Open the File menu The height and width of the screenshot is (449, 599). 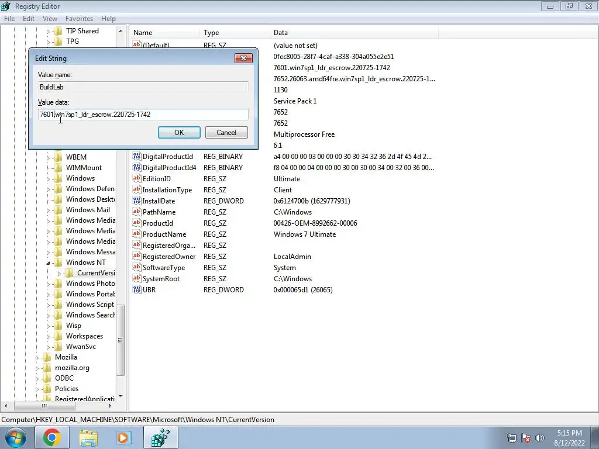[x=9, y=18]
